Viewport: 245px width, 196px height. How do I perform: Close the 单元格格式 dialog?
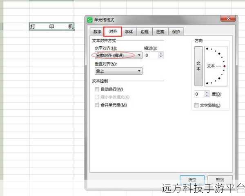tap(228, 18)
